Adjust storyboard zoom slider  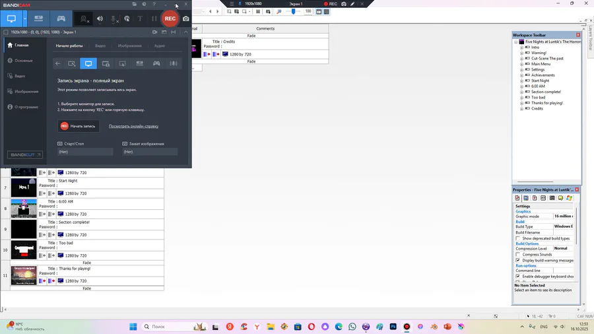point(293,12)
